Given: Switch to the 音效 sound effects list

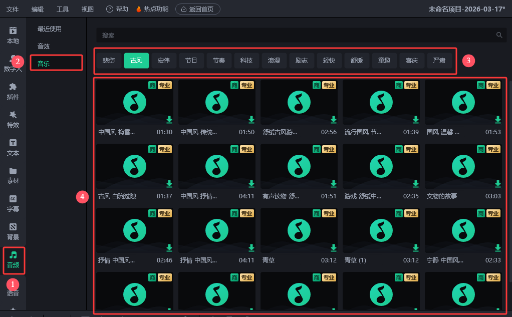Looking at the screenshot, I should 44,46.
